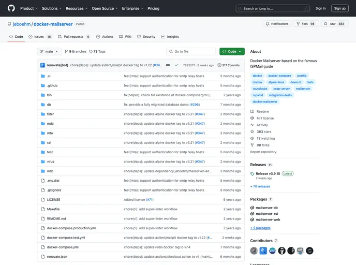View the 9 Branches list
The height and width of the screenshot is (265, 356).
(76, 52)
